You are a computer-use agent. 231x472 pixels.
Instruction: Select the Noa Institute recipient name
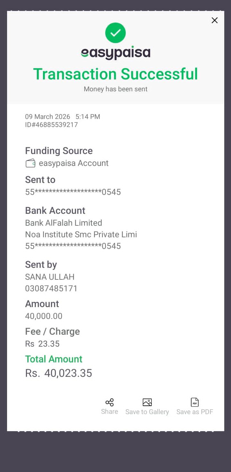[x=81, y=234]
